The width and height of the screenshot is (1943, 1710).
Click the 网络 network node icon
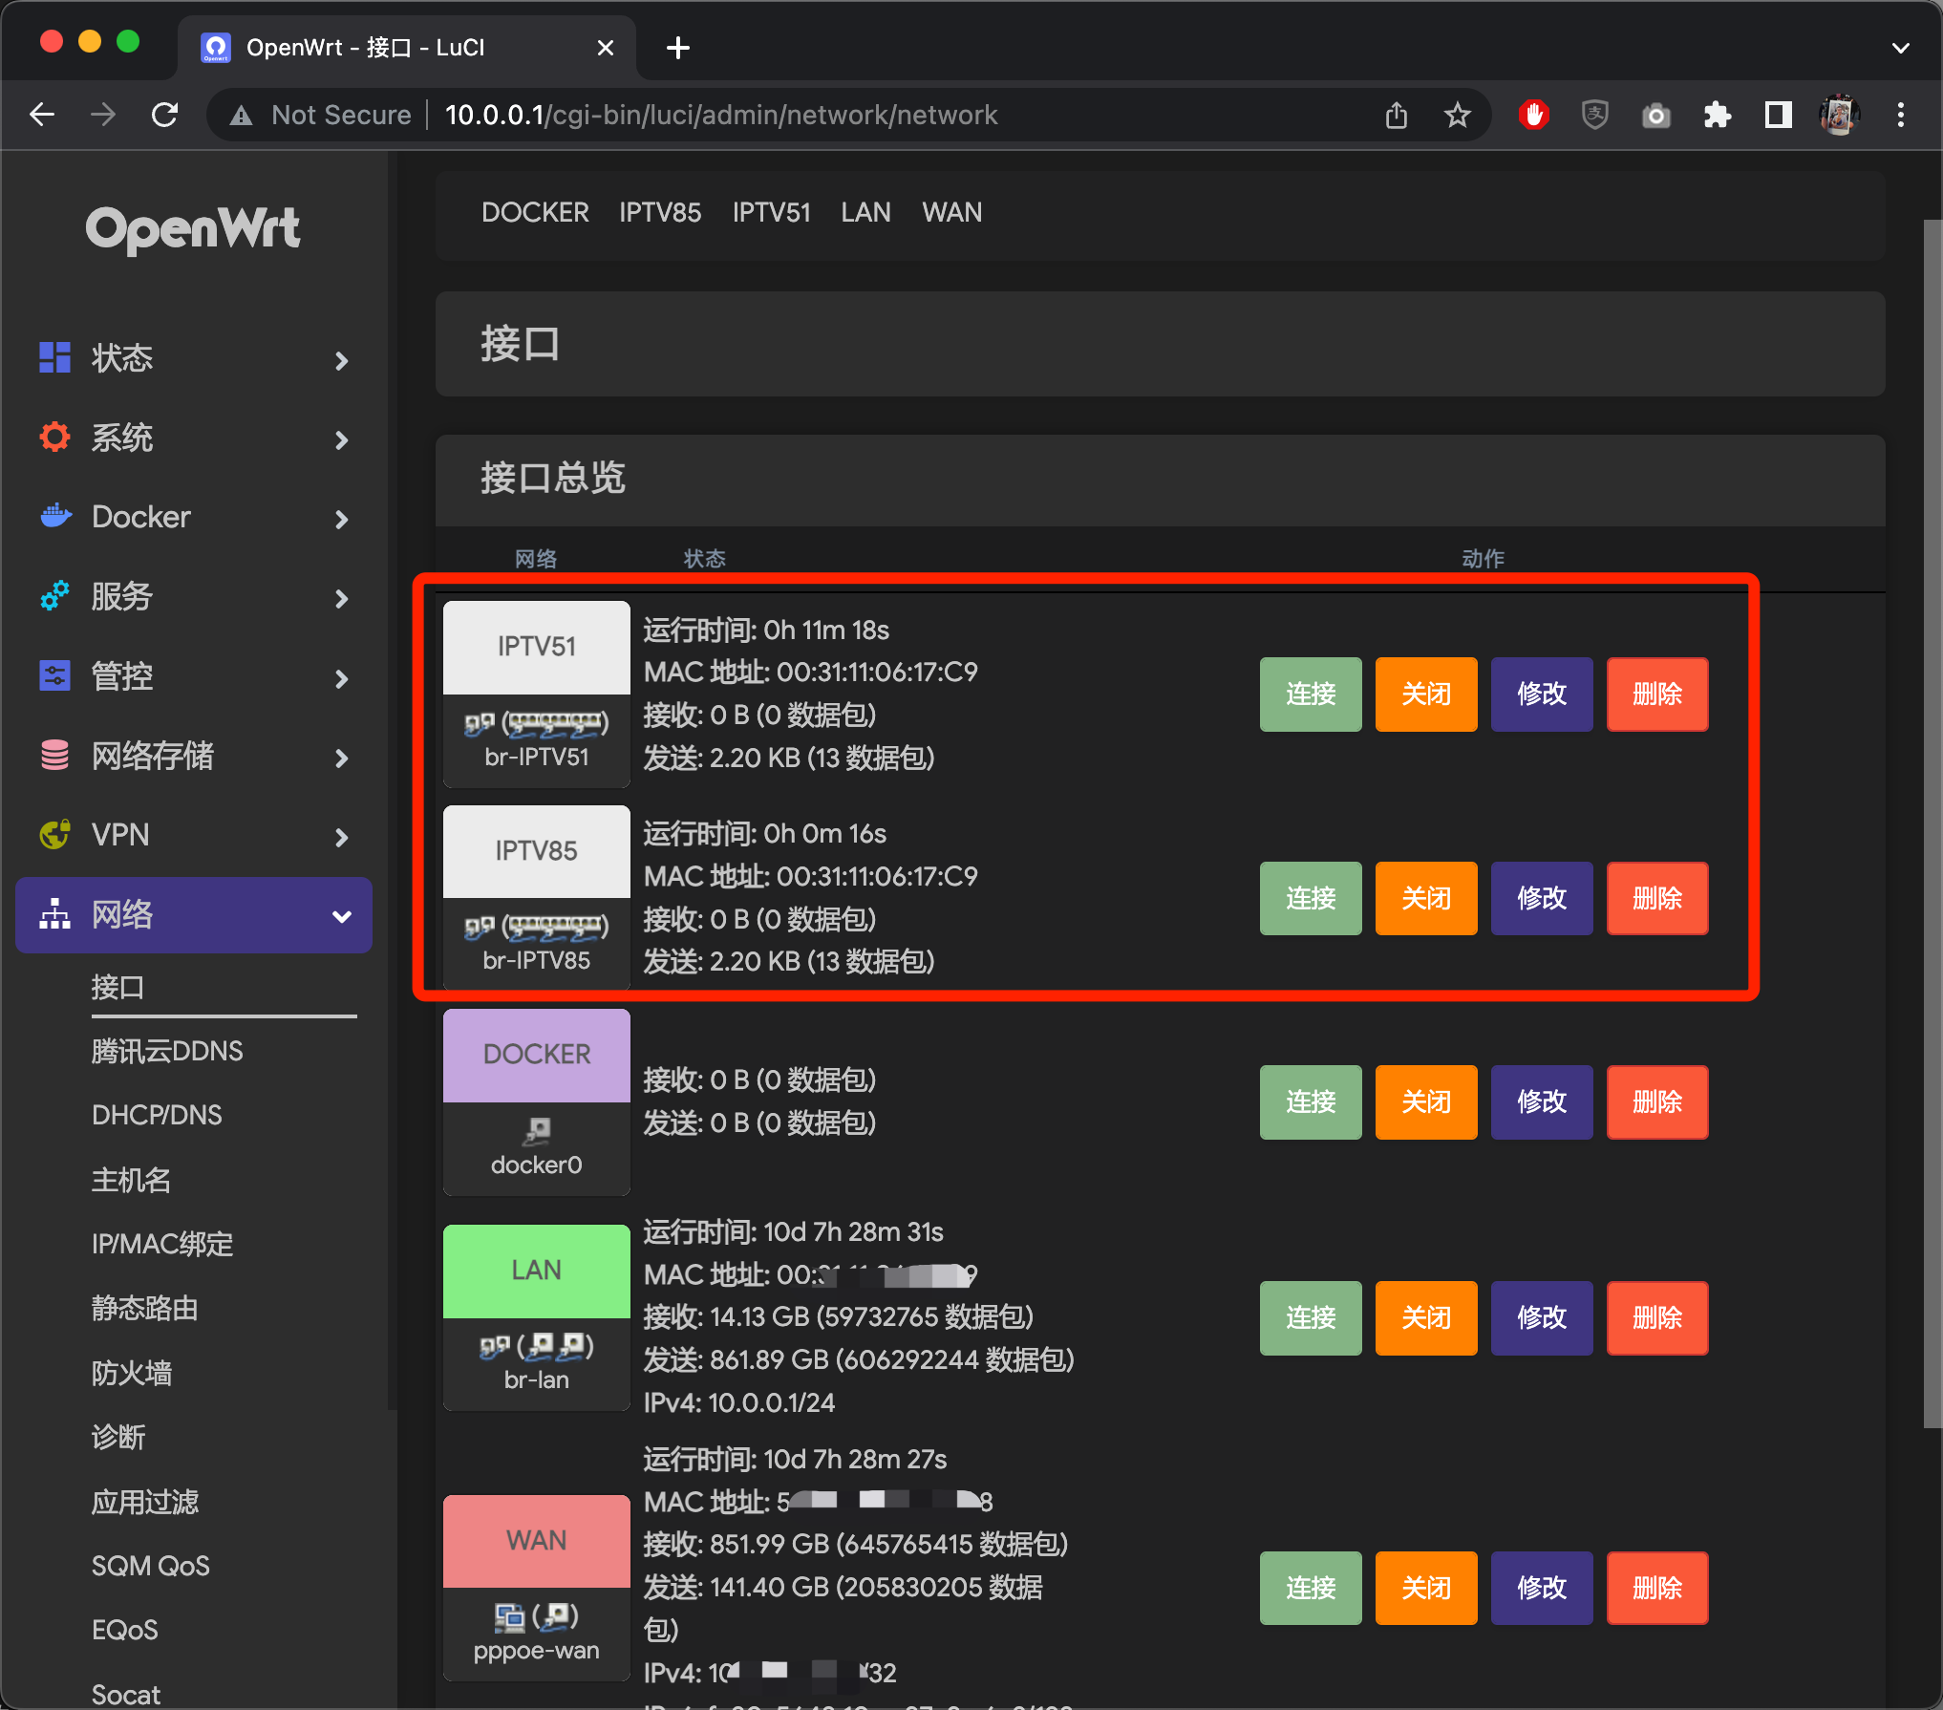(53, 914)
